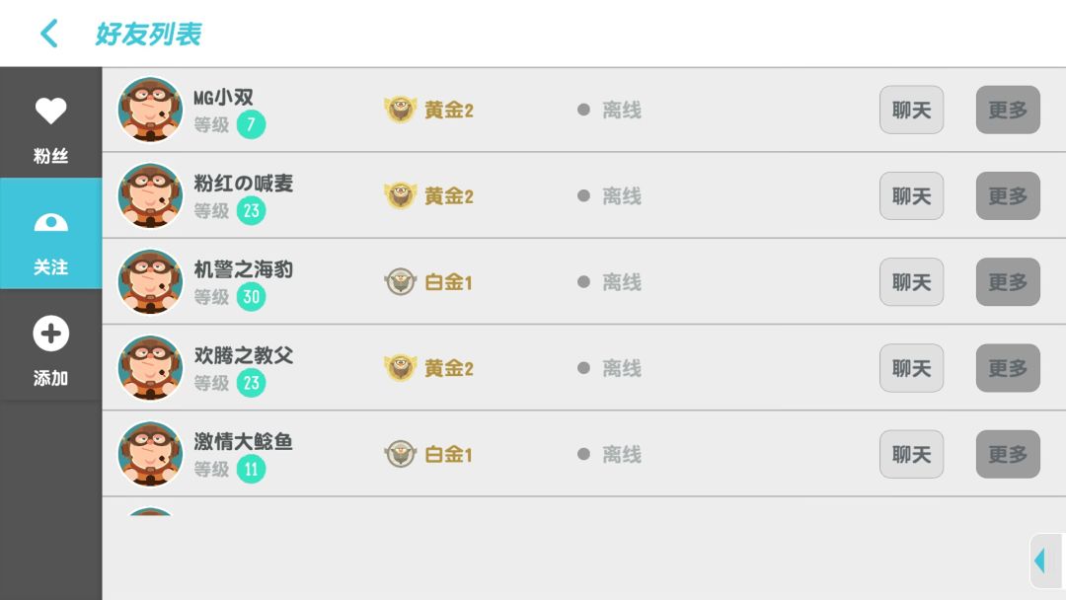Open 聊天 with 机警之海豹
This screenshot has height=600, width=1066.
pos(911,282)
